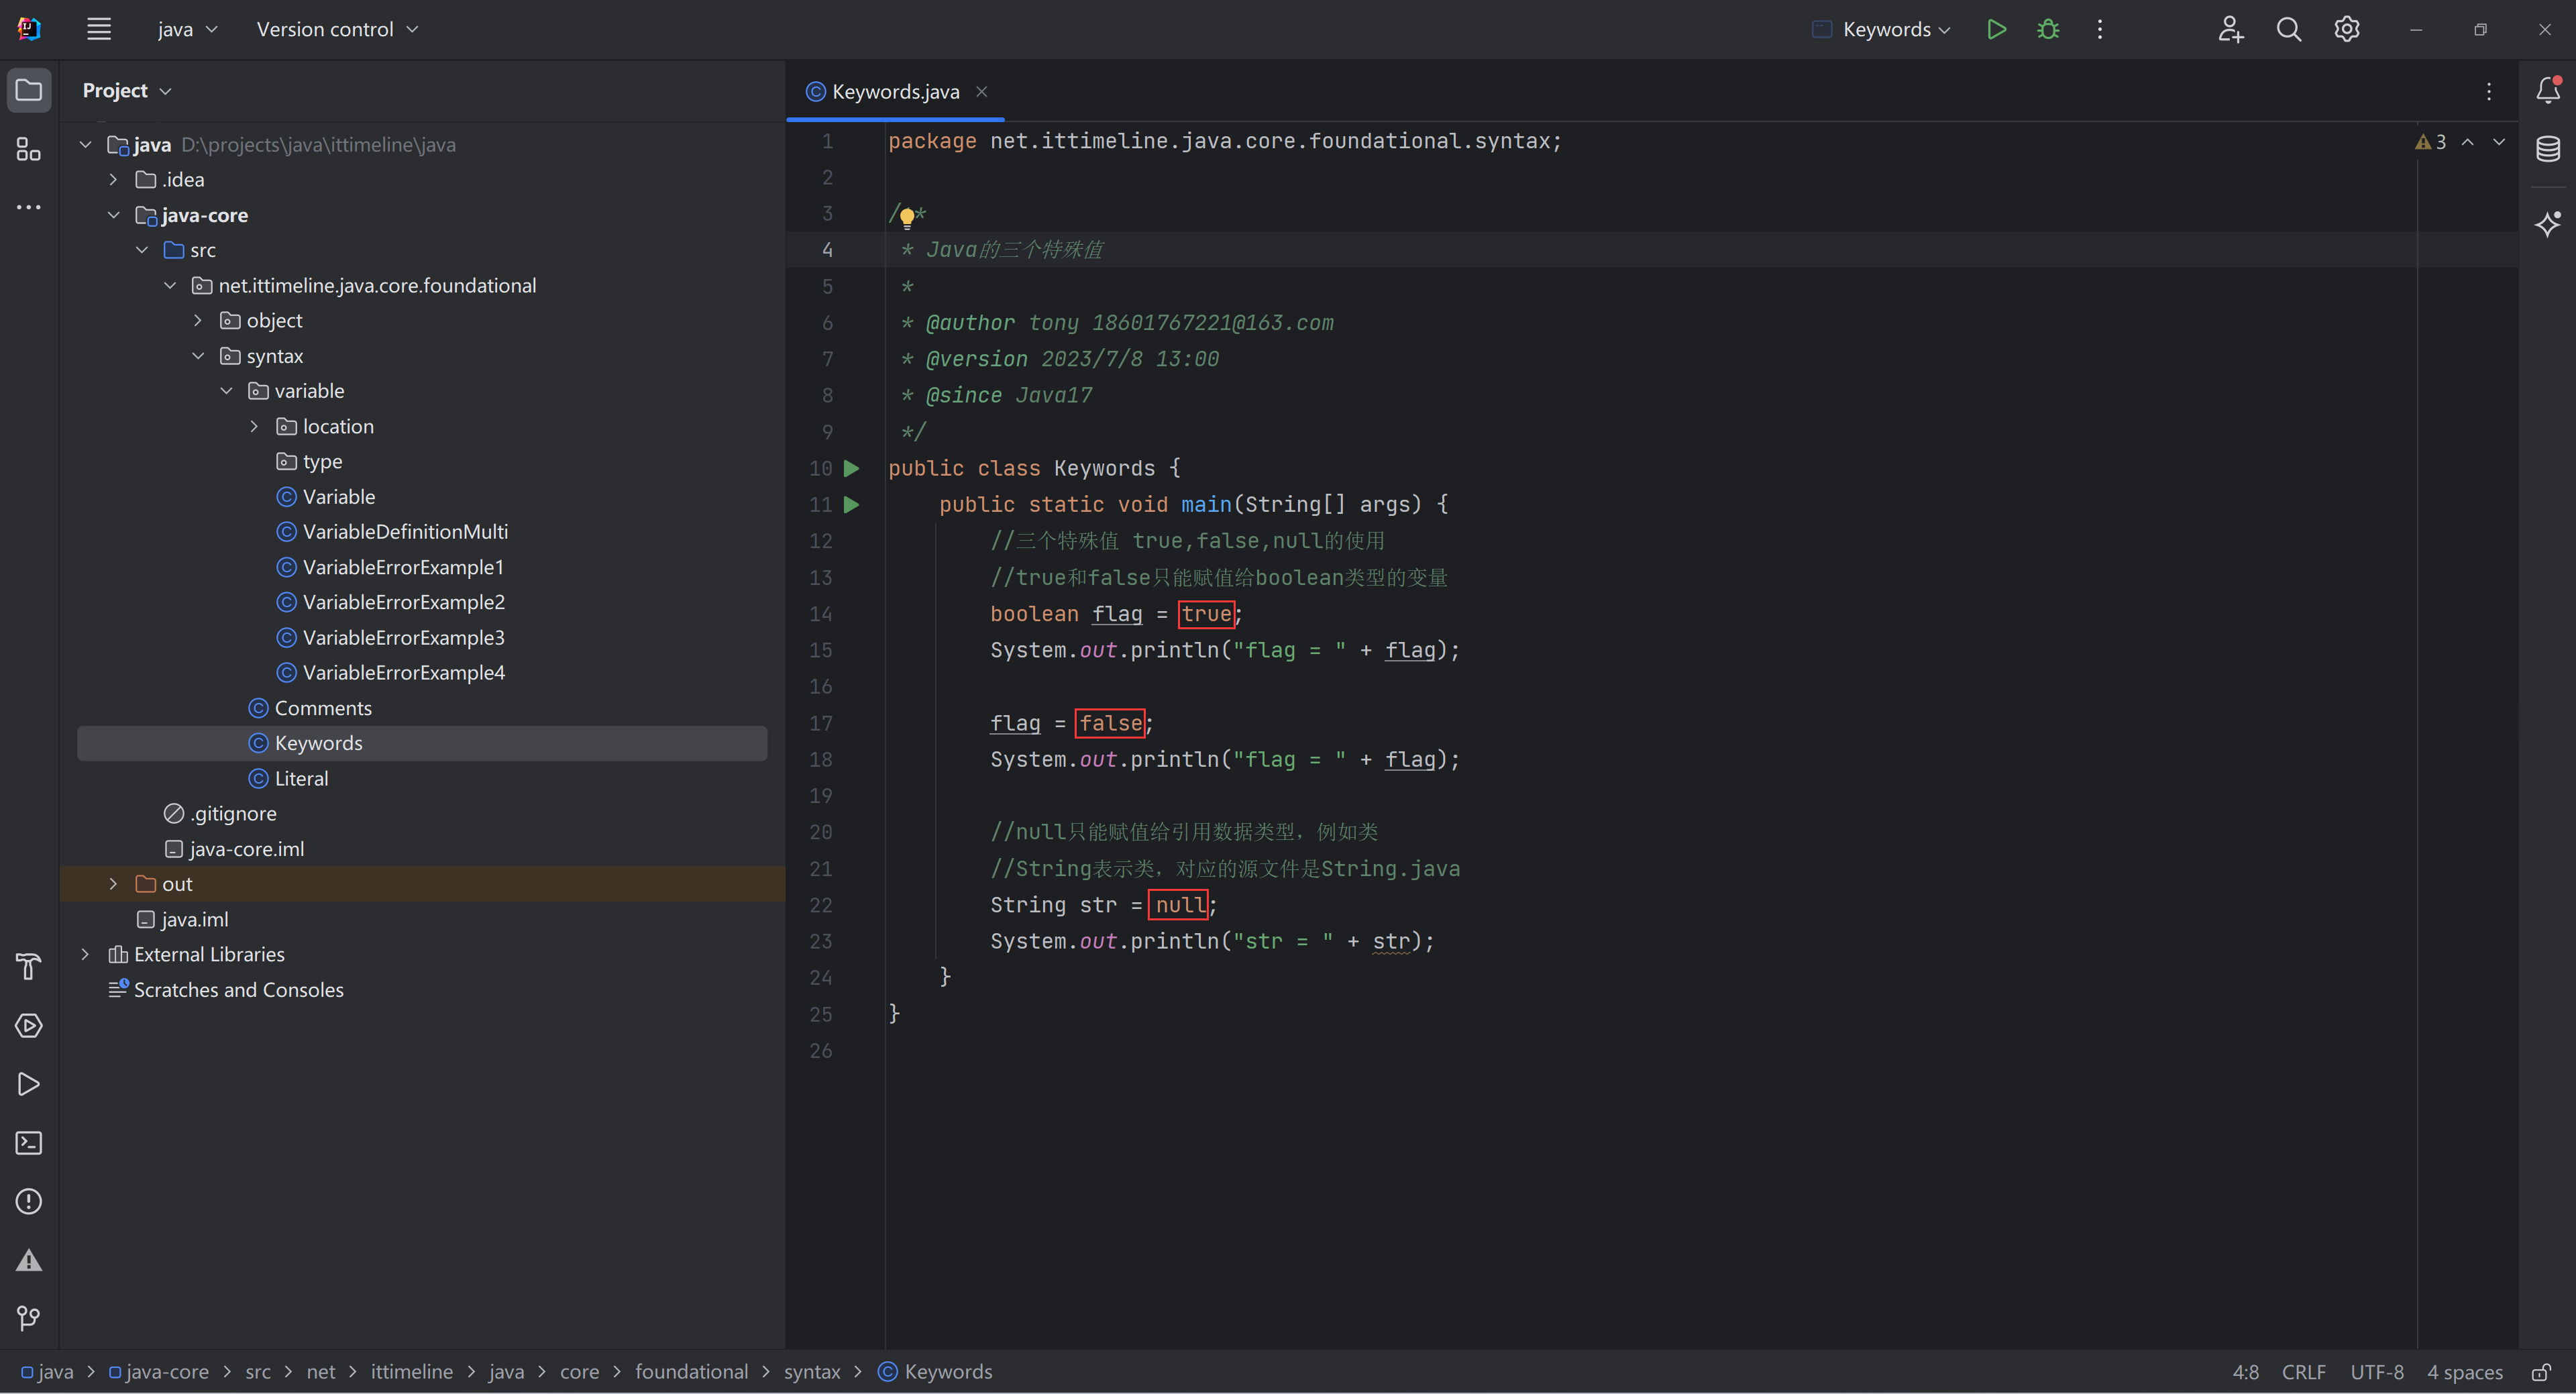
Task: Click foundational breadcrumb in navigation bar
Action: click(691, 1372)
